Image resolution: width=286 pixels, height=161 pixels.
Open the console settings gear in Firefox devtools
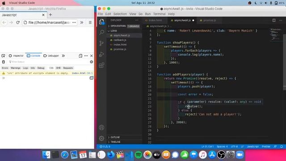pos(91,62)
